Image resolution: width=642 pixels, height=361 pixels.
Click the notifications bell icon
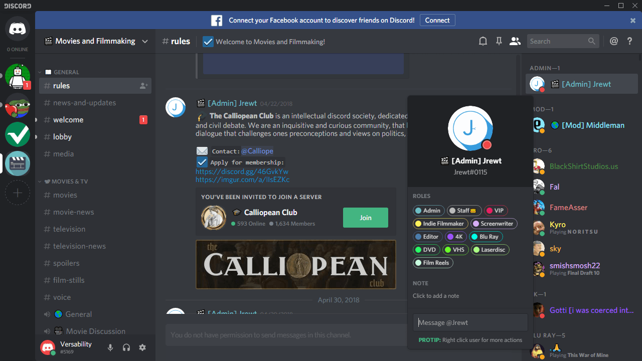(483, 41)
